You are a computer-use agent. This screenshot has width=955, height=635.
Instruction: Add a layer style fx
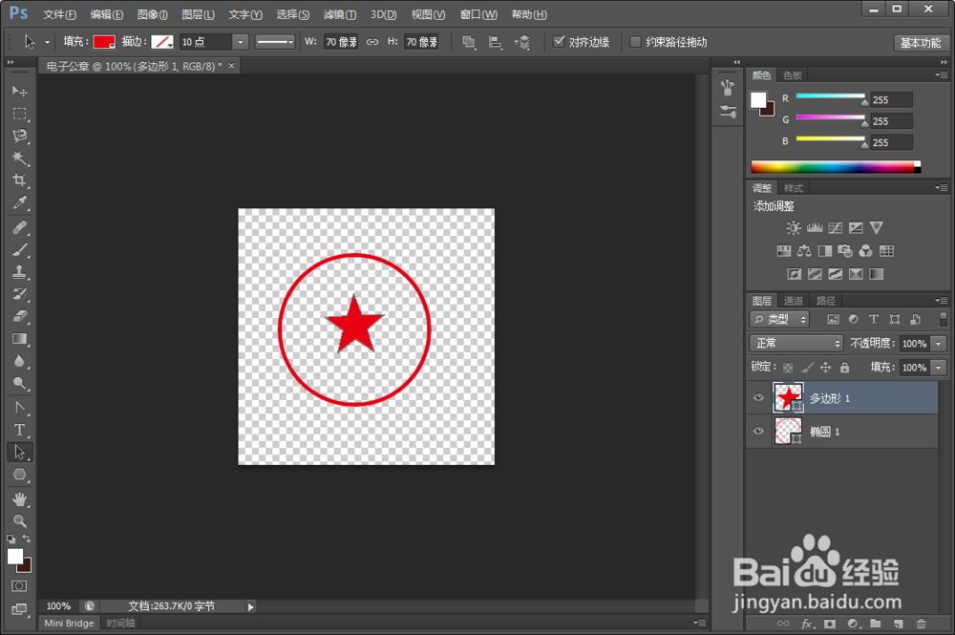pos(807,624)
